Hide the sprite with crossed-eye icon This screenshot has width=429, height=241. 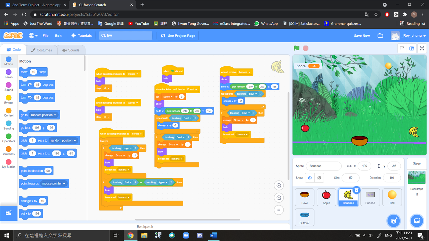coord(319,178)
